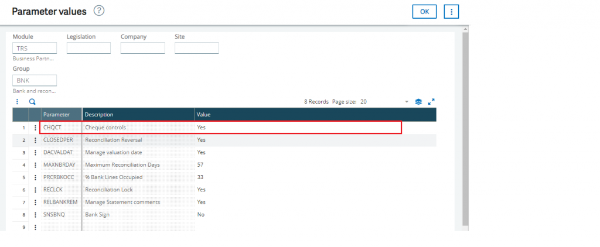Open the more actions menu beside OK
Image resolution: width=600 pixels, height=247 pixels.
click(x=451, y=12)
